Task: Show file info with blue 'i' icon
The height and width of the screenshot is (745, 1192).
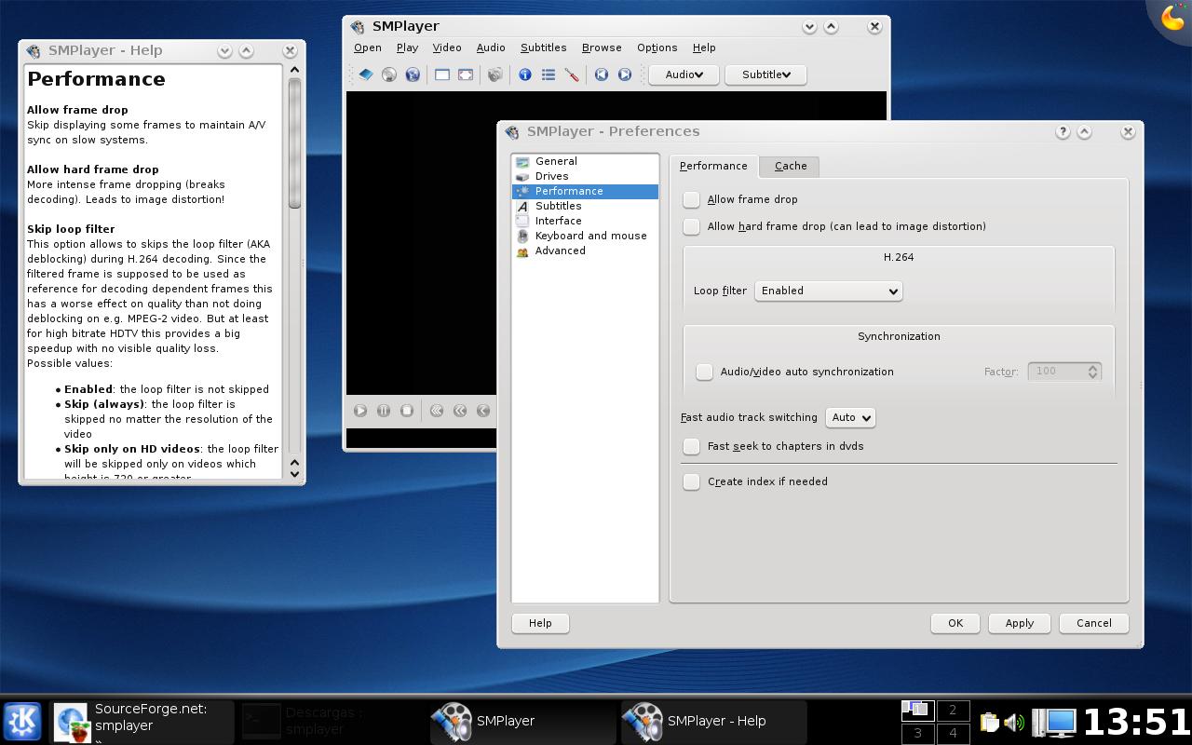Action: coord(525,74)
